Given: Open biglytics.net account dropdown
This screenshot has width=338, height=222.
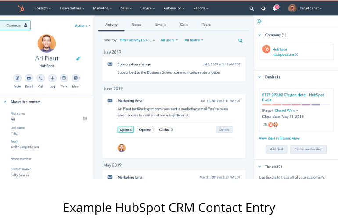Looking at the screenshot, I should [x=311, y=8].
